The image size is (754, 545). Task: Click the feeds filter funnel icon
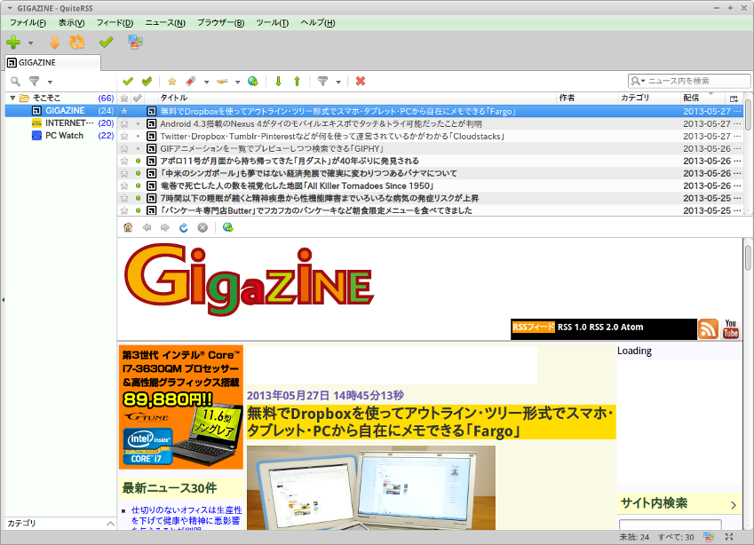pos(34,82)
